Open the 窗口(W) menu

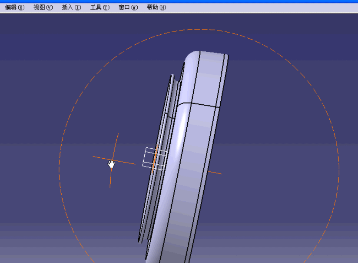(128, 7)
